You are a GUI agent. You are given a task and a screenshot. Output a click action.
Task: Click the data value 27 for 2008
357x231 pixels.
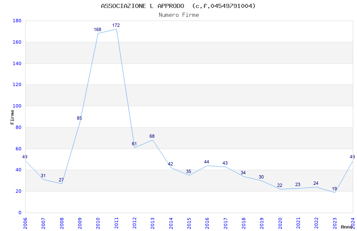pos(61,180)
